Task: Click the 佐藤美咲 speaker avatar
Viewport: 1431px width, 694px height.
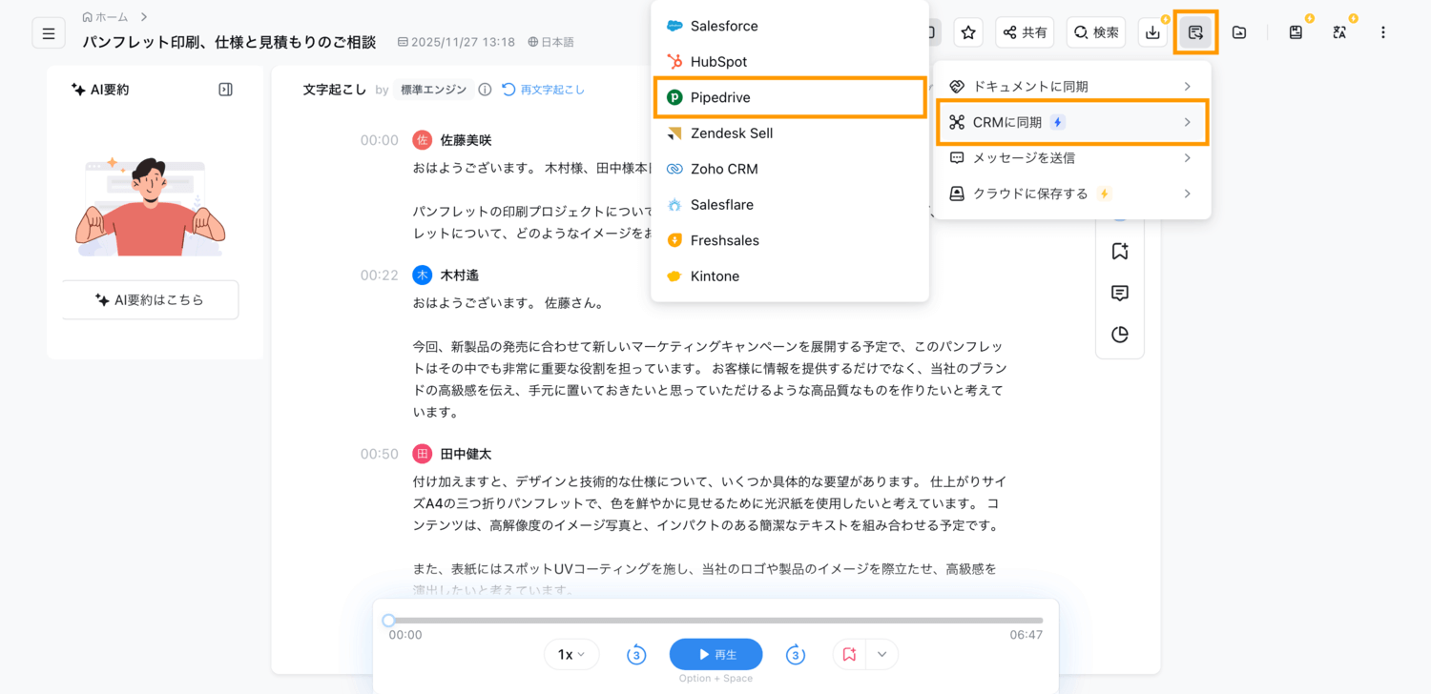Action: pos(422,140)
